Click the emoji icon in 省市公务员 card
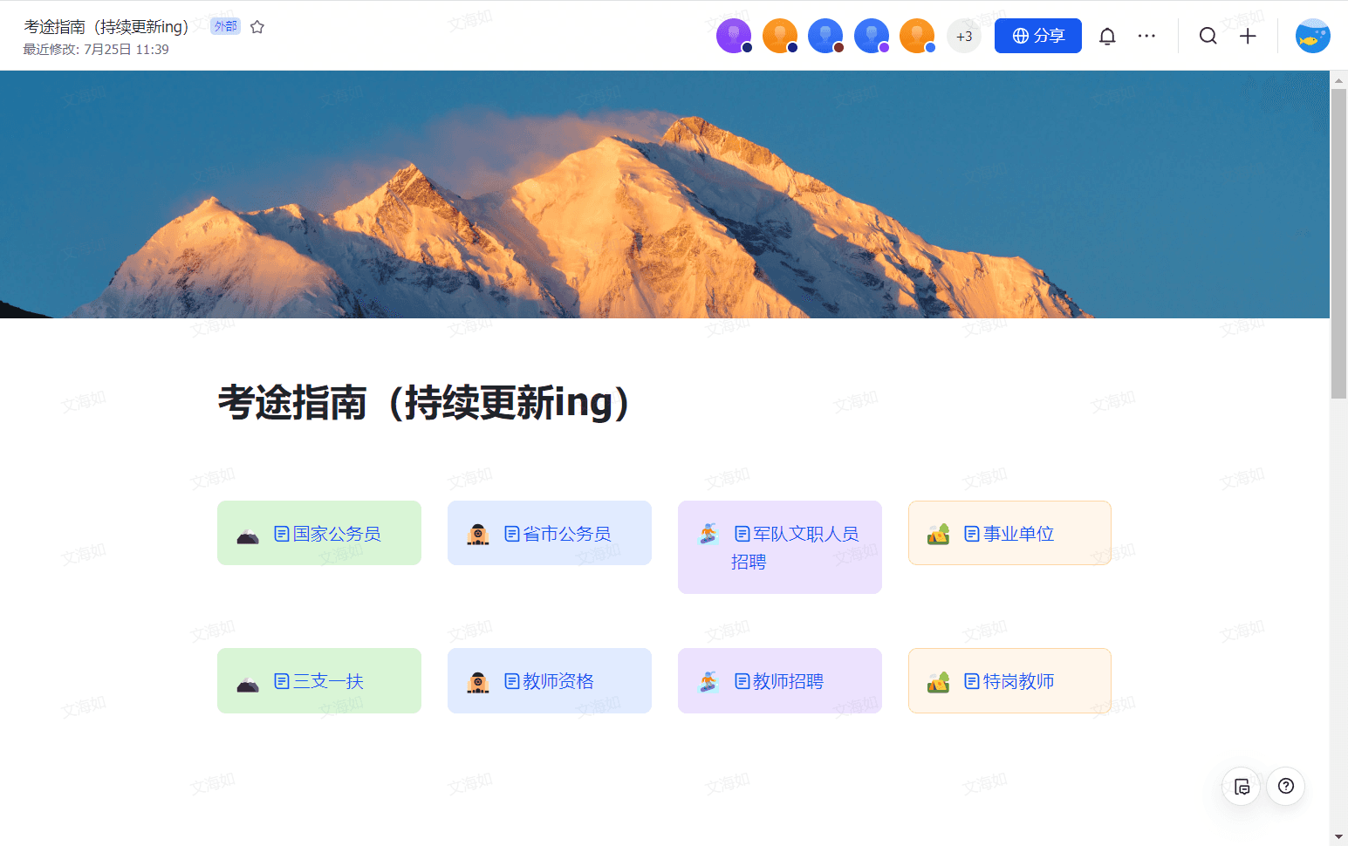The image size is (1348, 846). (x=478, y=535)
